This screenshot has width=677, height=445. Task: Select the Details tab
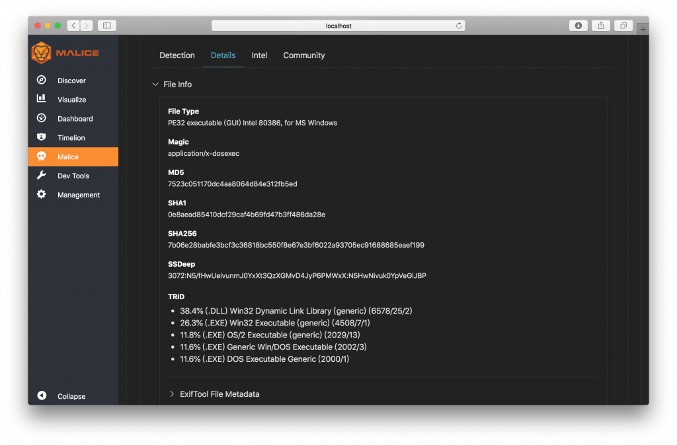pyautogui.click(x=223, y=55)
